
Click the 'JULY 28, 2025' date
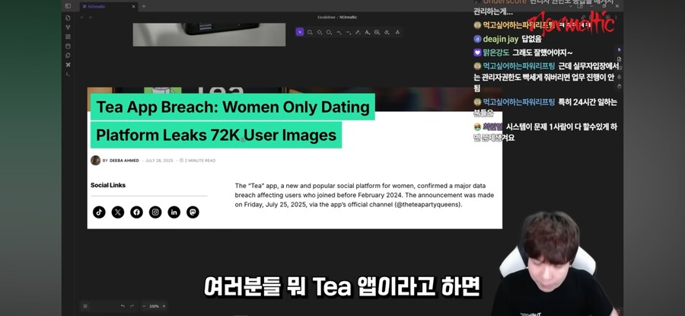point(159,161)
